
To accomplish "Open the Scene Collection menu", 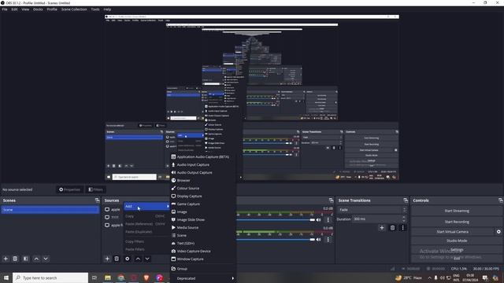I will pyautogui.click(x=74, y=9).
